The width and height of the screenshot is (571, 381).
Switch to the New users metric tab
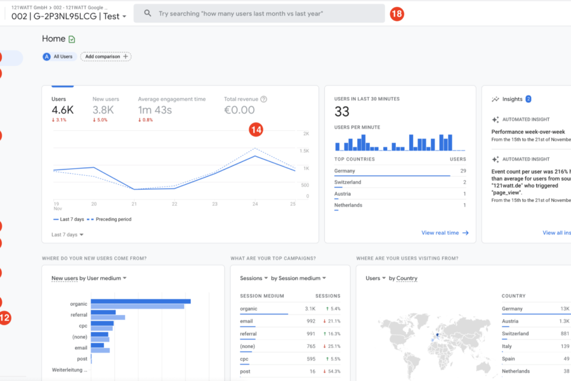tap(106, 105)
